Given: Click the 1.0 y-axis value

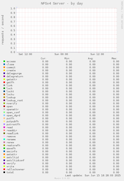Looking at the screenshot, I should pos(13,8).
